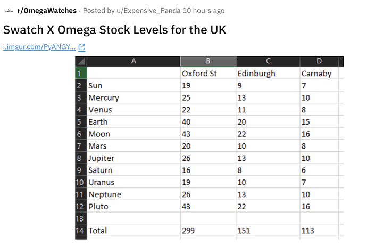Click the Total label cell
The width and height of the screenshot is (367, 245).
coord(134,231)
